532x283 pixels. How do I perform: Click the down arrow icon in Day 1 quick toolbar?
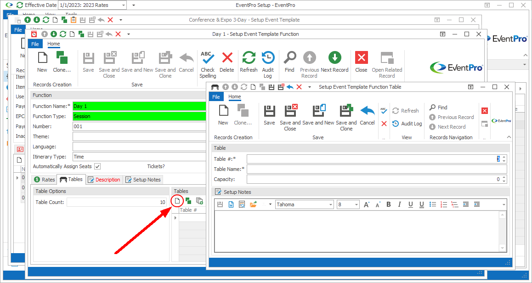pyautogui.click(x=54, y=34)
